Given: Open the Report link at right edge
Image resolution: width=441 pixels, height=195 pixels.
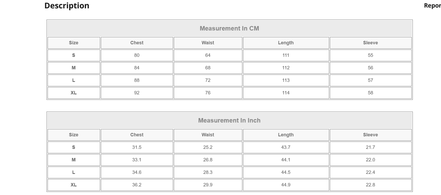Looking at the screenshot, I should pyautogui.click(x=432, y=6).
